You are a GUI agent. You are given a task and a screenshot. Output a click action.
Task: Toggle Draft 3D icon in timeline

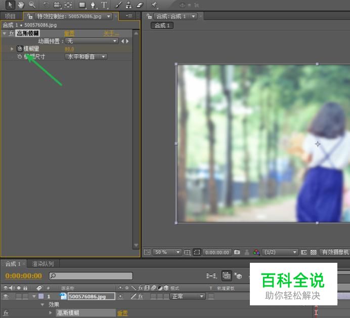(238, 276)
